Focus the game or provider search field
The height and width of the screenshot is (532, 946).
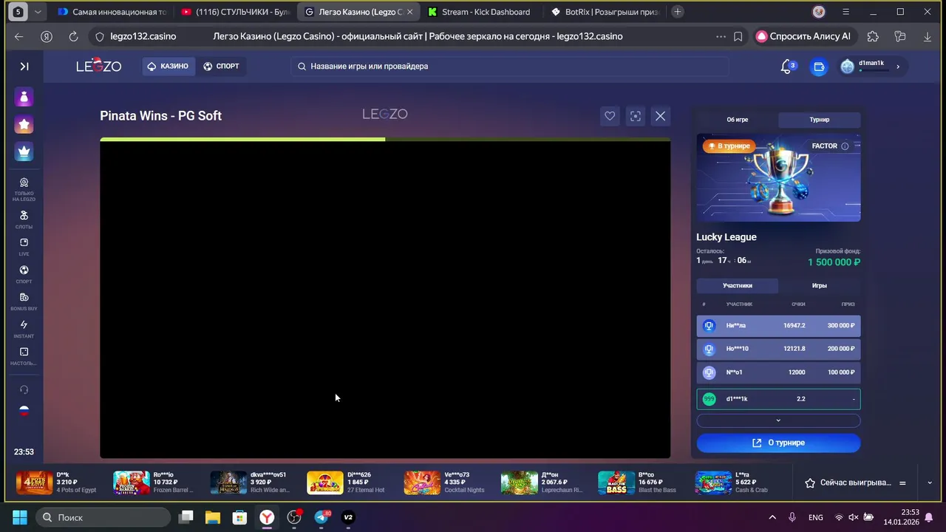pos(510,66)
